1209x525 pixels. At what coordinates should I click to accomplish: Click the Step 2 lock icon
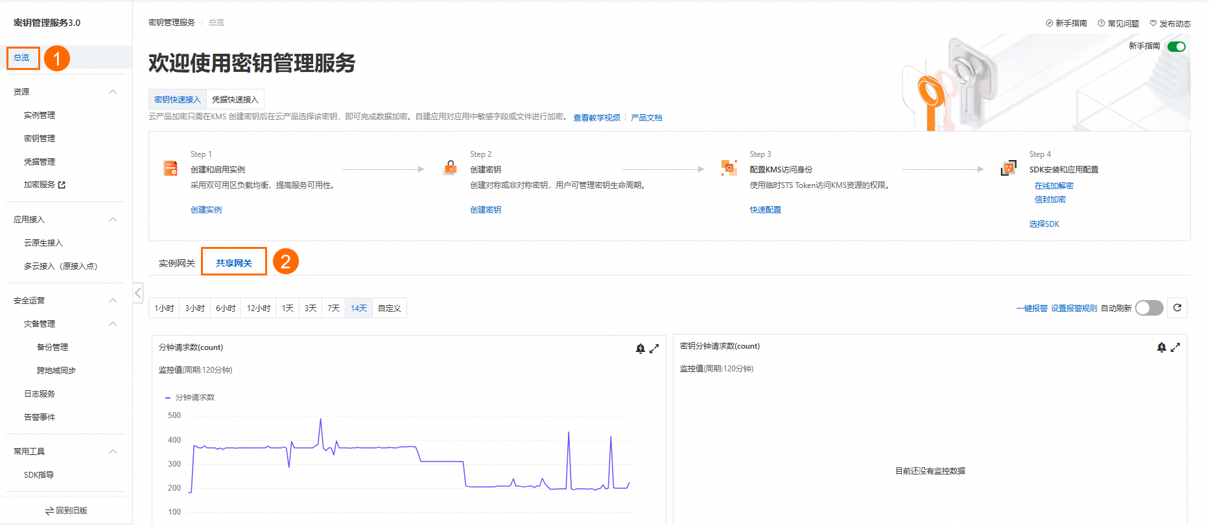click(450, 168)
